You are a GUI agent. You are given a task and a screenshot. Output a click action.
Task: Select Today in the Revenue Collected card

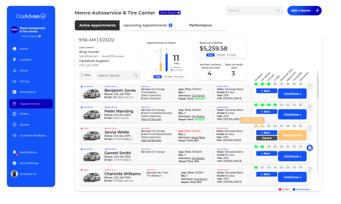coord(210,55)
